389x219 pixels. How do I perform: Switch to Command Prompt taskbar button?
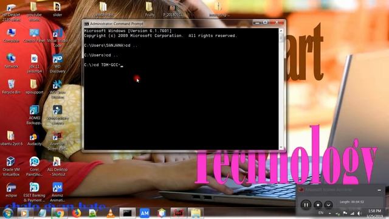click(128, 213)
